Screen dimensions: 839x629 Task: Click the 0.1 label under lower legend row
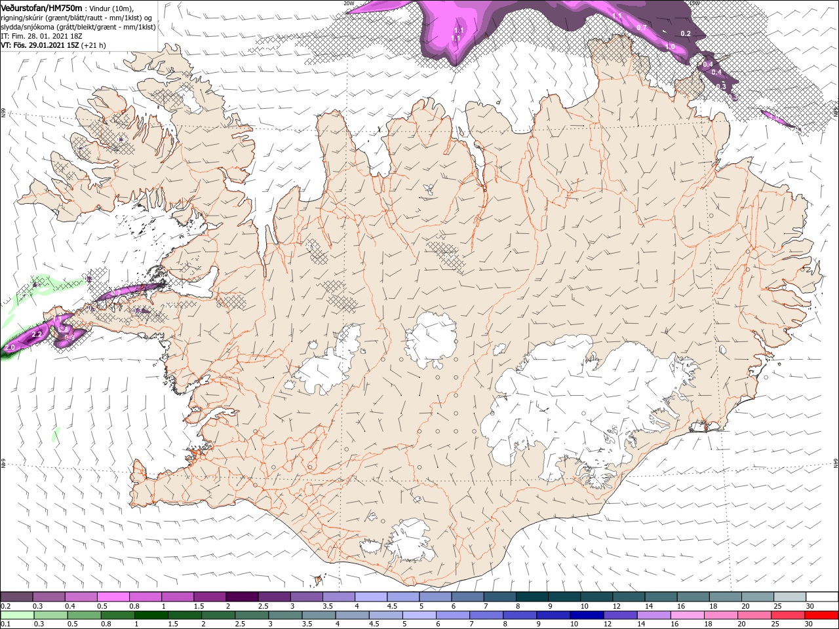tap(6, 624)
